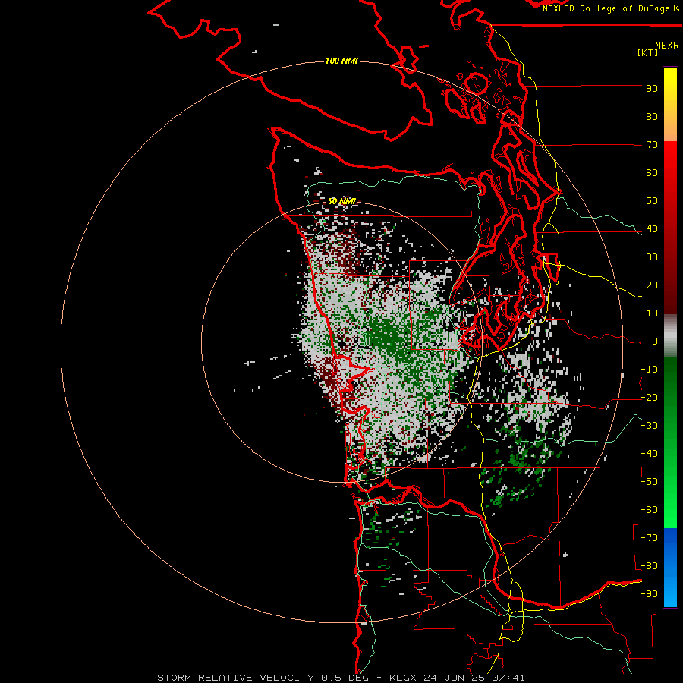Viewport: 683px width, 683px height.
Task: Click the -20 value on the velocity scale
Action: point(649,398)
